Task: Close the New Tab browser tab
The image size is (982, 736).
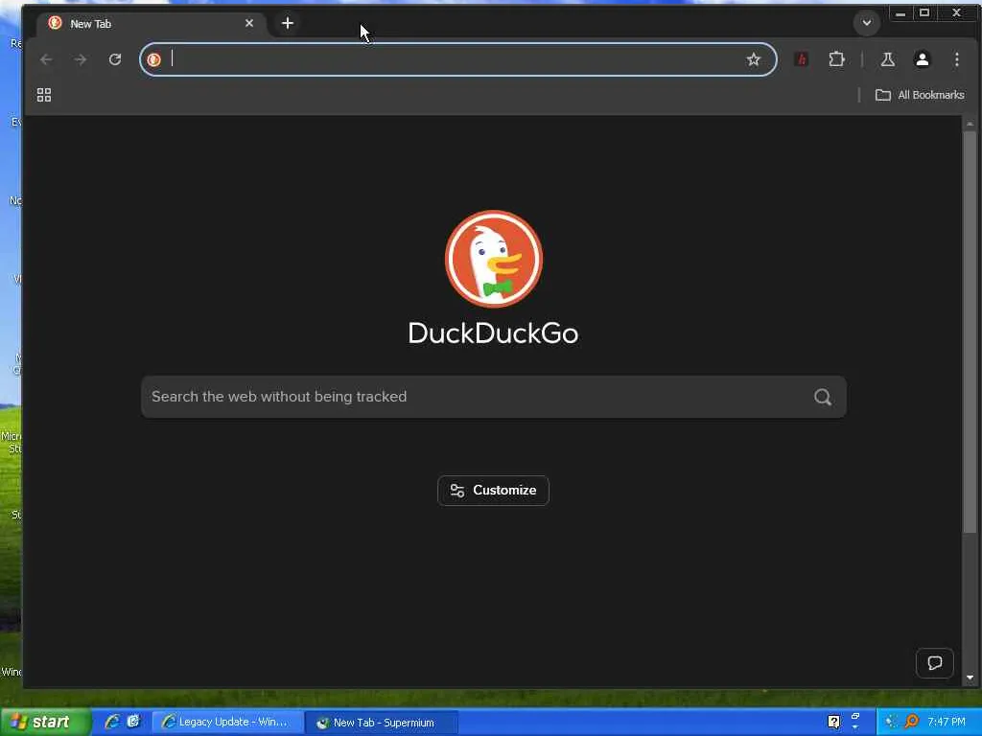Action: point(249,23)
